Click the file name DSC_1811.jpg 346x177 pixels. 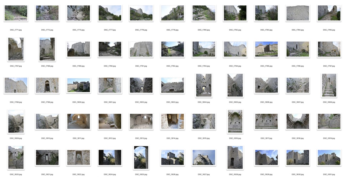tap(78, 138)
